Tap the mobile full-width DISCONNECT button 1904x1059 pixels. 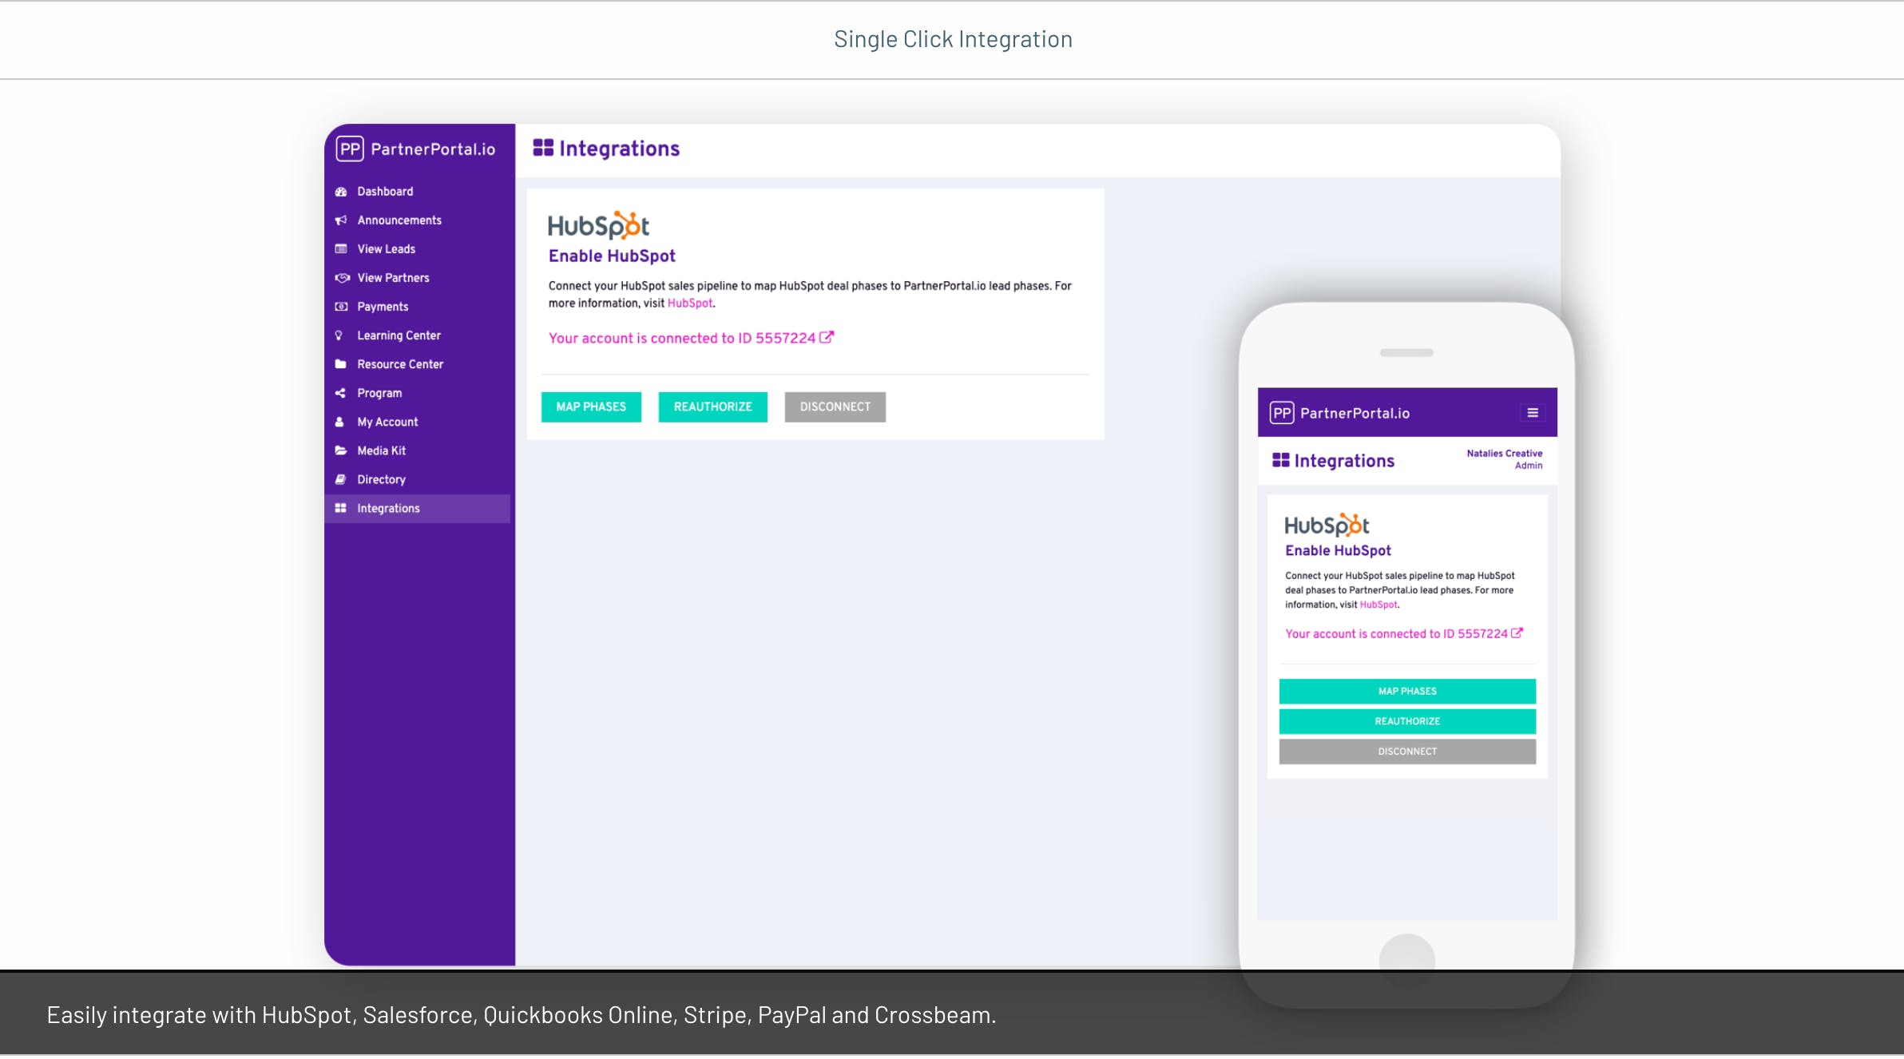pos(1406,752)
